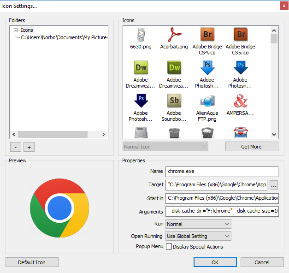Remove folder with the minus button

coord(16,147)
